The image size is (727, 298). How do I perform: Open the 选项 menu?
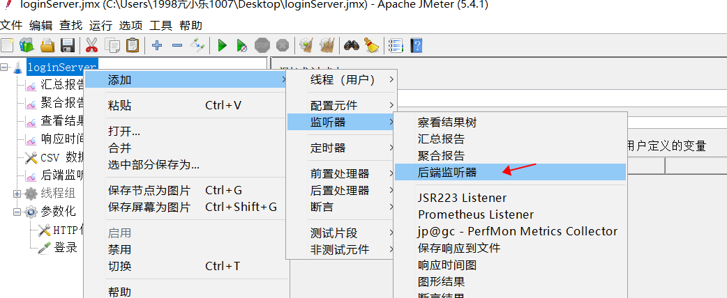tap(130, 26)
